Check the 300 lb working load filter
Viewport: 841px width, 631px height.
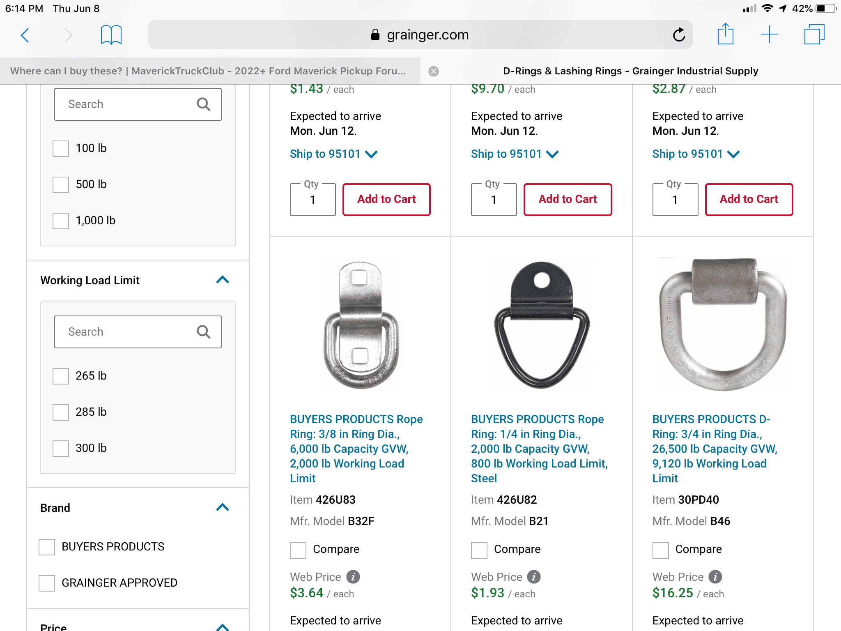(x=61, y=448)
